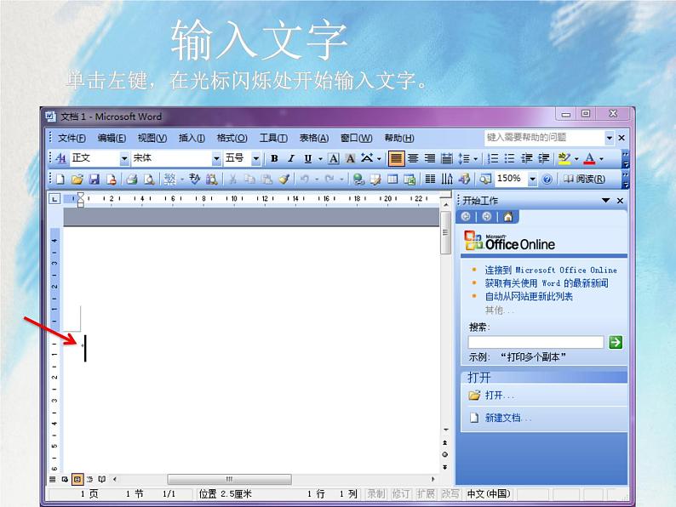Image resolution: width=676 pixels, height=507 pixels.
Task: Click the Permission icon
Action: pos(112,179)
